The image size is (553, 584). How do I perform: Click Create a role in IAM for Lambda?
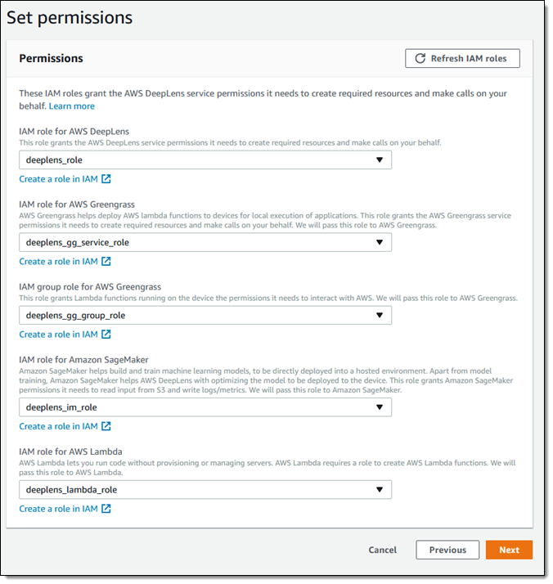(59, 509)
